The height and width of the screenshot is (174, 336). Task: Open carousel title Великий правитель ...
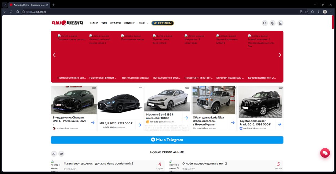click(230, 78)
